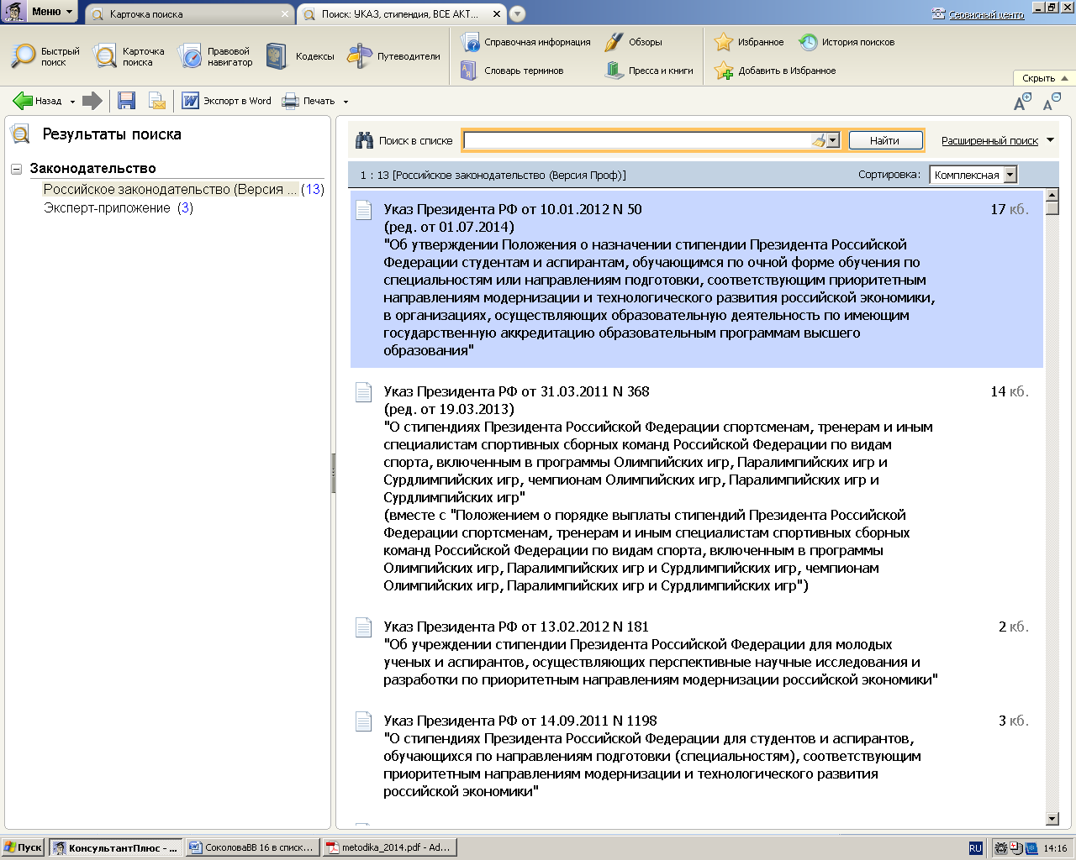Click the save floppy disk icon
This screenshot has width=1076, height=860.
pos(127,101)
